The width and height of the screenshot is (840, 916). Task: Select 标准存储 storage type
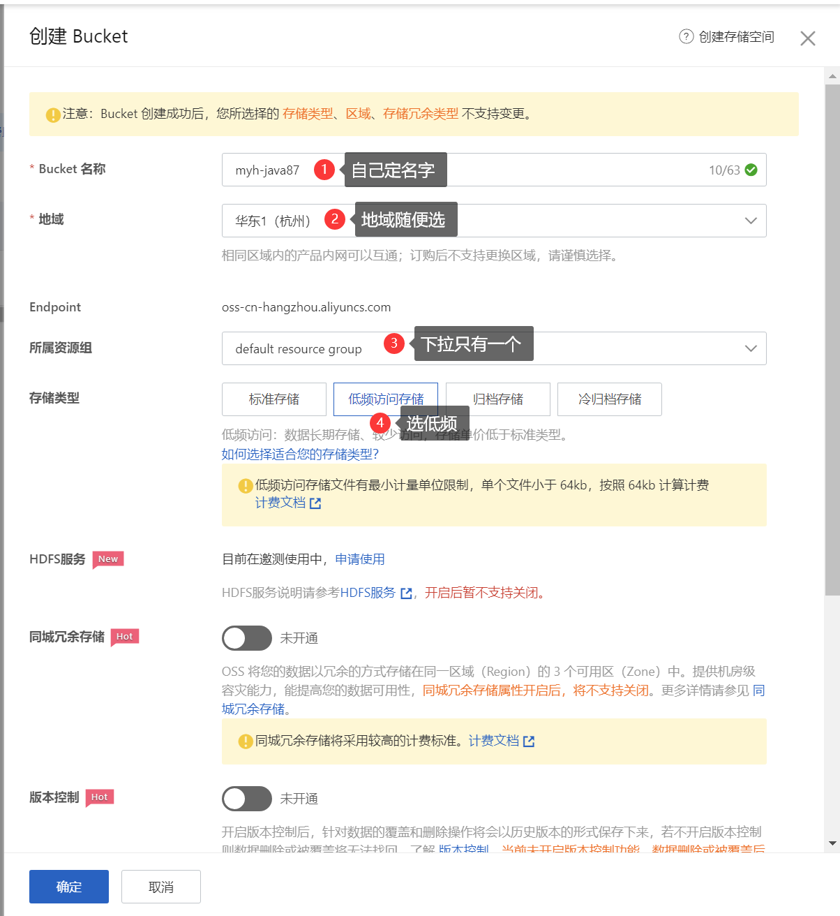coord(273,399)
